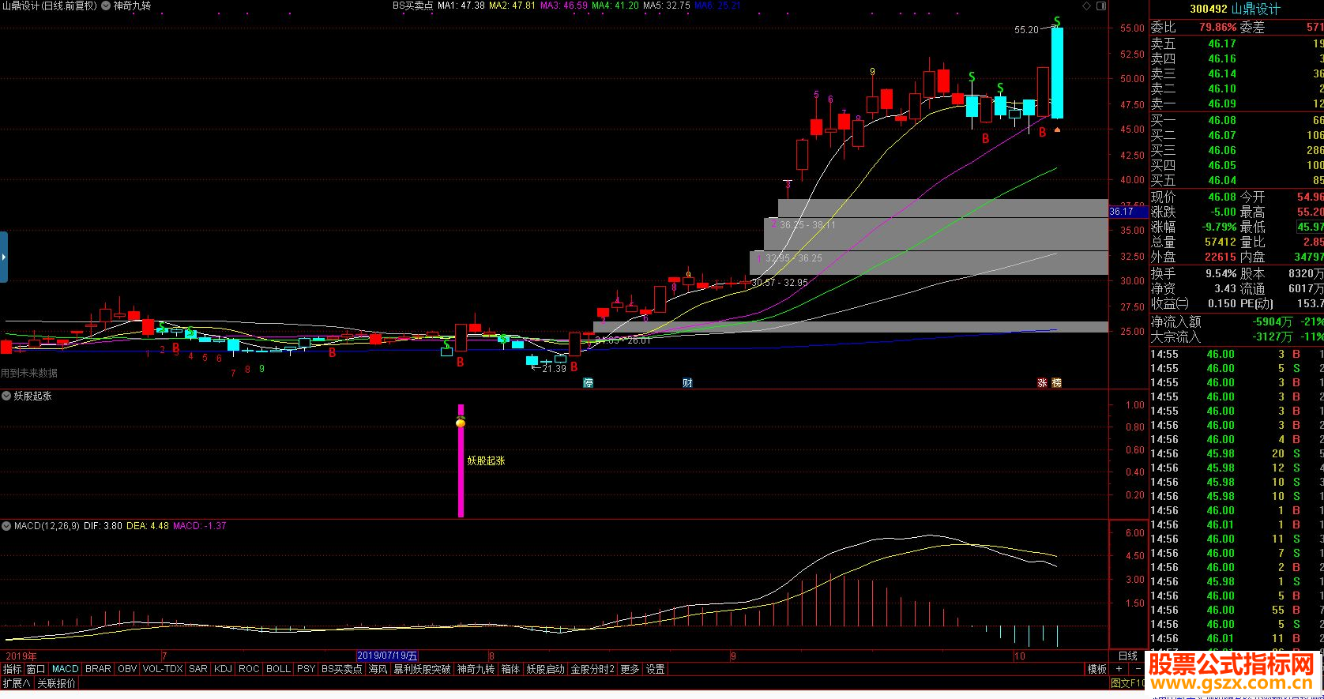Switch to the KDJ indicator tab
This screenshot has height=699, width=1324.
pyautogui.click(x=224, y=669)
